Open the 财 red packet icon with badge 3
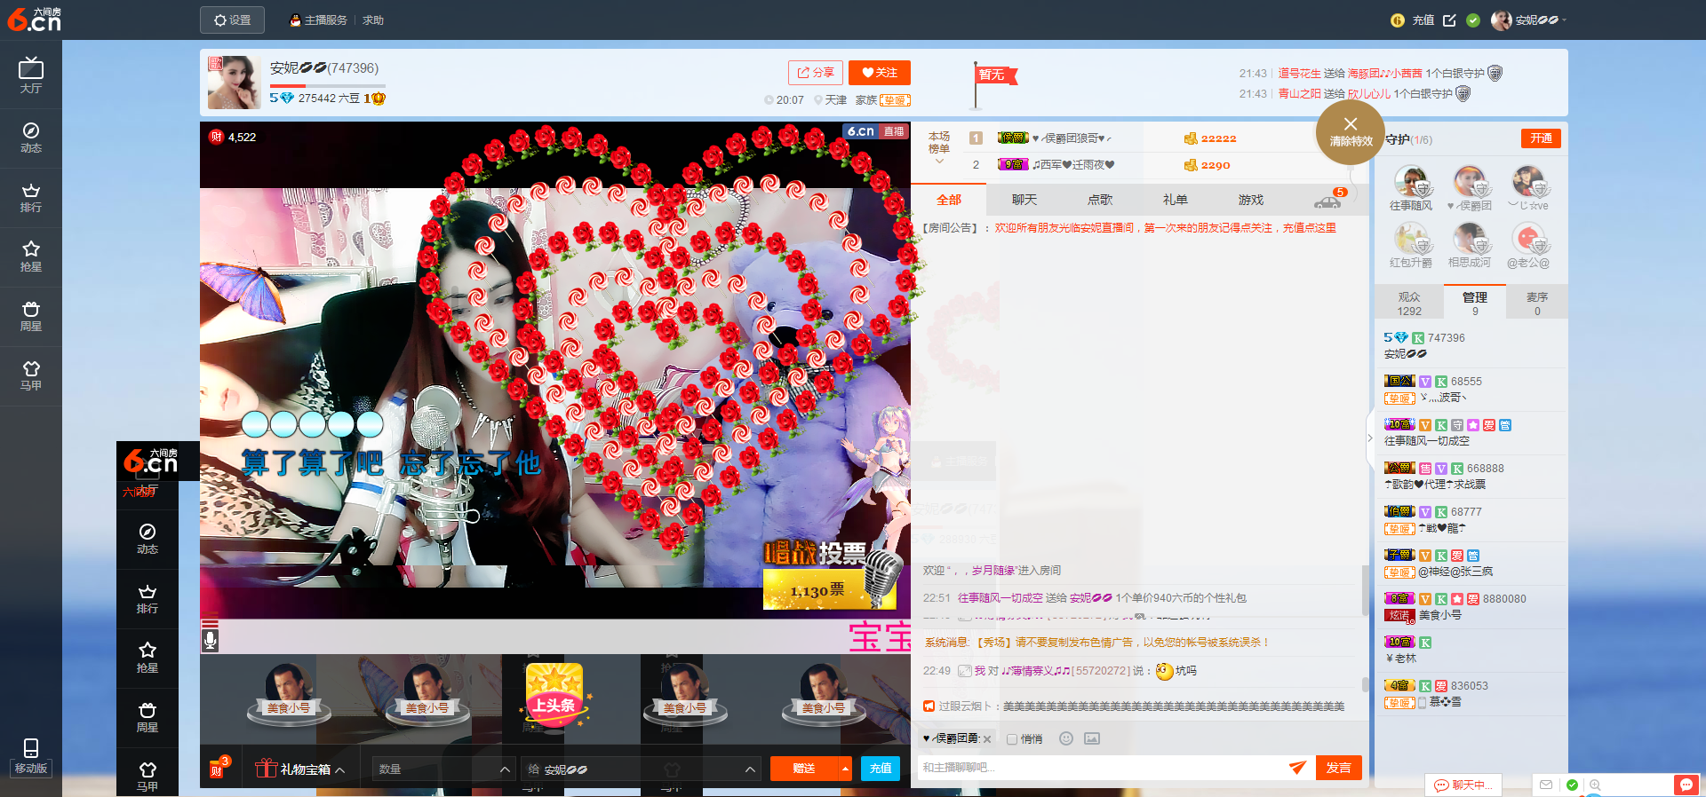 [218, 768]
